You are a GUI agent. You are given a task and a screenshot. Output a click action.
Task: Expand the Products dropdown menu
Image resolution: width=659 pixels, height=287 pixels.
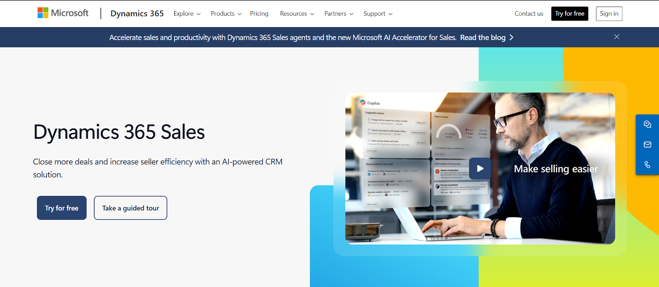(x=226, y=14)
